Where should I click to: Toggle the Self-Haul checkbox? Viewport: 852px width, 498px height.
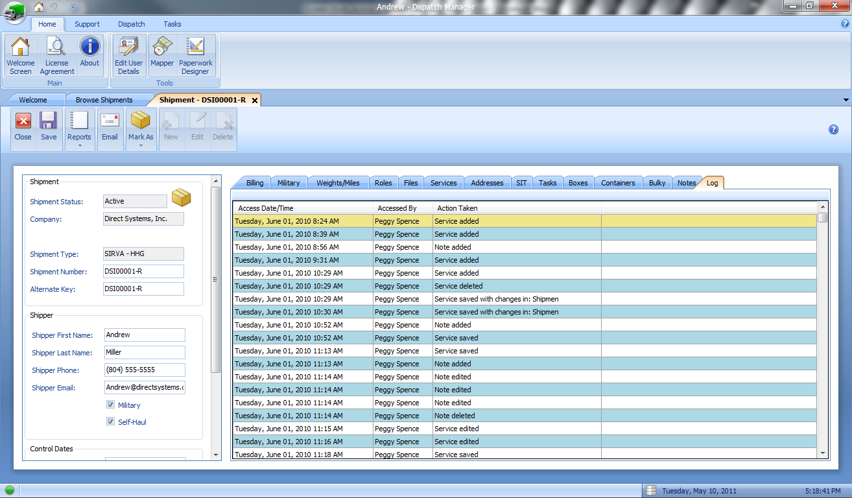[x=111, y=422]
